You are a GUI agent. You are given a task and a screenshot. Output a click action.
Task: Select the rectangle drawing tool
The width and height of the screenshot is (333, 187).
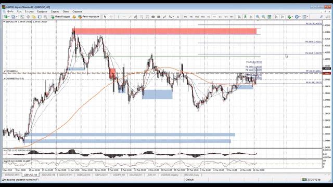coord(159,17)
